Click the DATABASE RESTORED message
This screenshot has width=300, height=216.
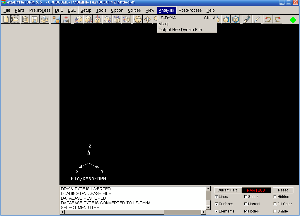(83, 198)
